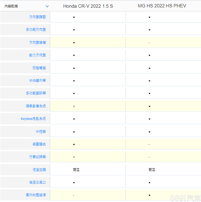
Task: Click the 衛星導航 feature link
Action: [39, 144]
